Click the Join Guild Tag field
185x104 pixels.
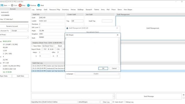click(x=107, y=21)
